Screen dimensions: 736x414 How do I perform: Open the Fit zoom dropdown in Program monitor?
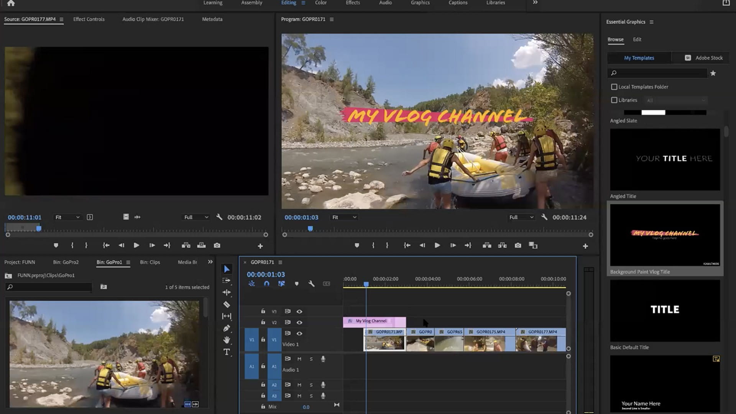pyautogui.click(x=343, y=217)
